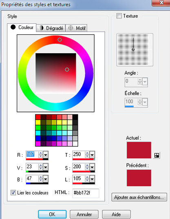Open the V value dropdown arrow
Viewport: 170px width, 219px height.
point(46,167)
